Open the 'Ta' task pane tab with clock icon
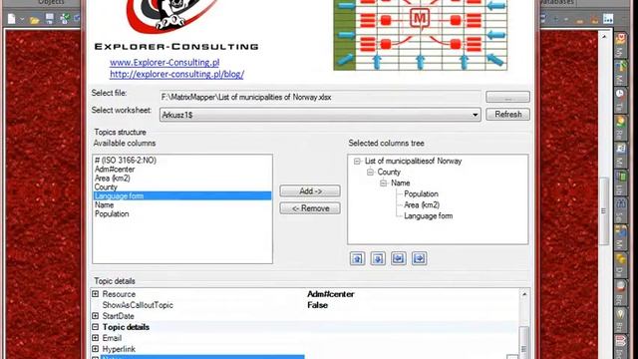Viewport: 638px width, 359px height. (620, 100)
